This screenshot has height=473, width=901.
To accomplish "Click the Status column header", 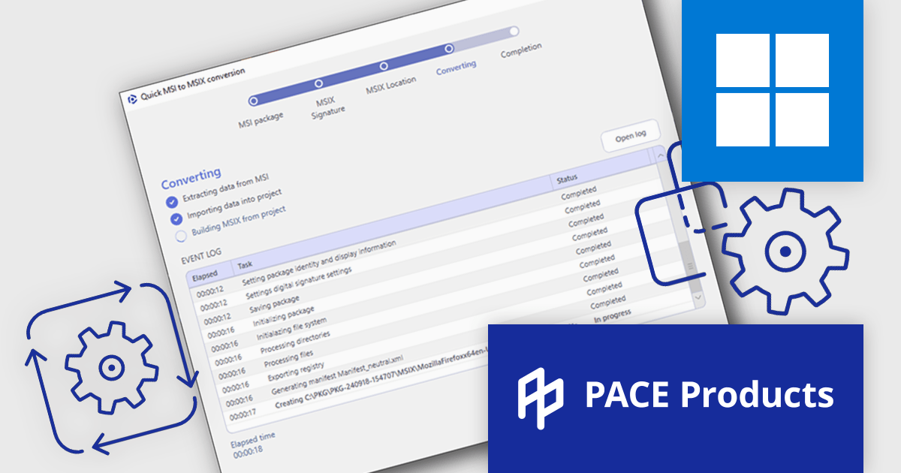I will 568,179.
